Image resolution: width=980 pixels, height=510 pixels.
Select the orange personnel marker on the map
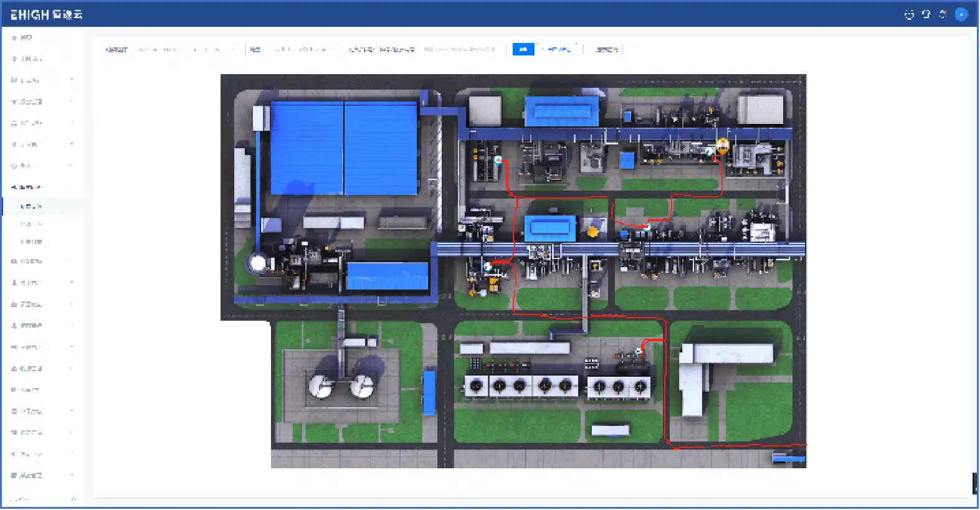(723, 146)
